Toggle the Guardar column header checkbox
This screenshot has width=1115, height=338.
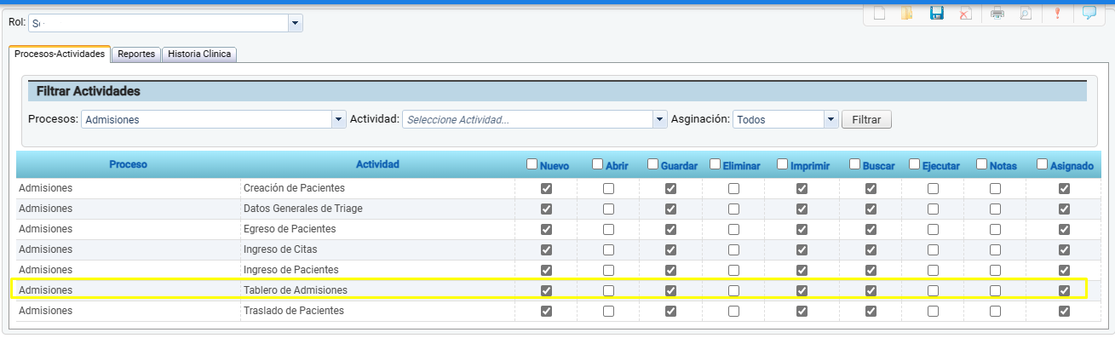pos(653,164)
